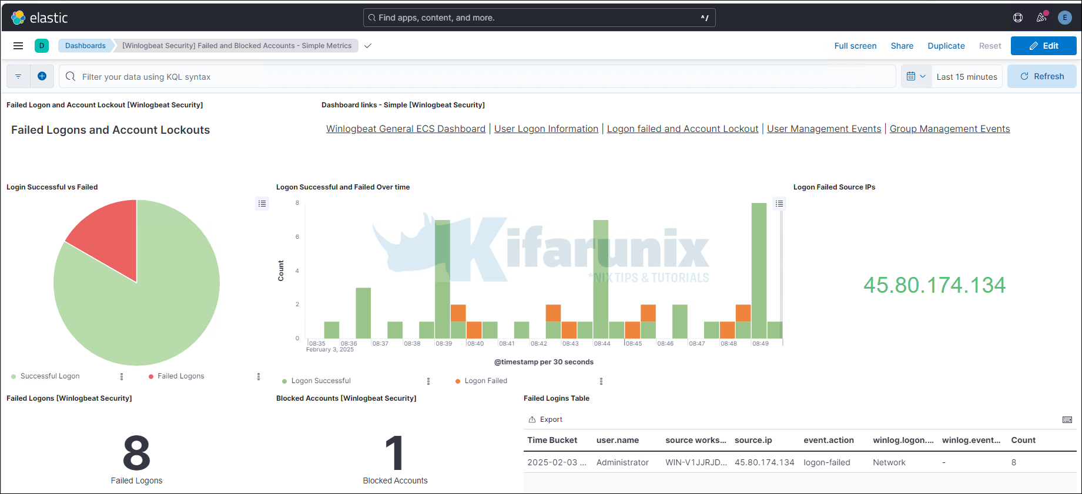
Task: Open the calendar quick date menu
Action: [916, 76]
